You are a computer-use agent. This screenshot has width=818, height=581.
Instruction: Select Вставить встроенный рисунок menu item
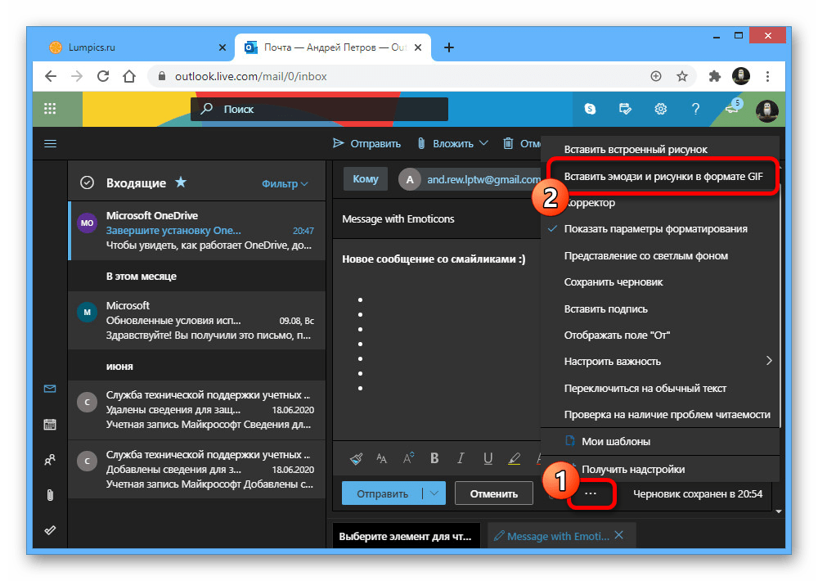pos(659,149)
